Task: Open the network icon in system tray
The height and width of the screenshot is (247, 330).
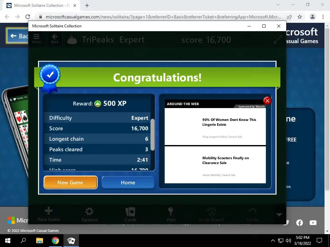Action: 281,241
